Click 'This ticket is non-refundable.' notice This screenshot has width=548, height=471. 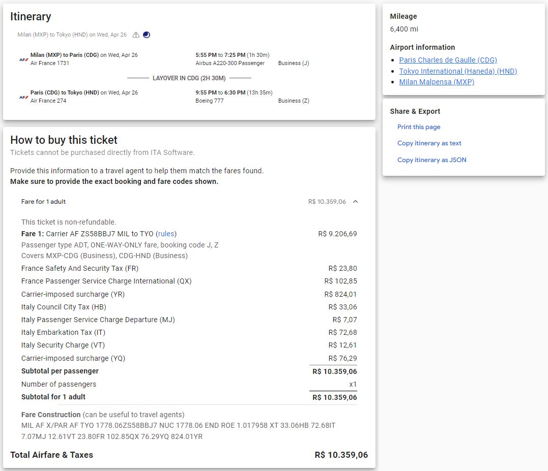point(69,222)
